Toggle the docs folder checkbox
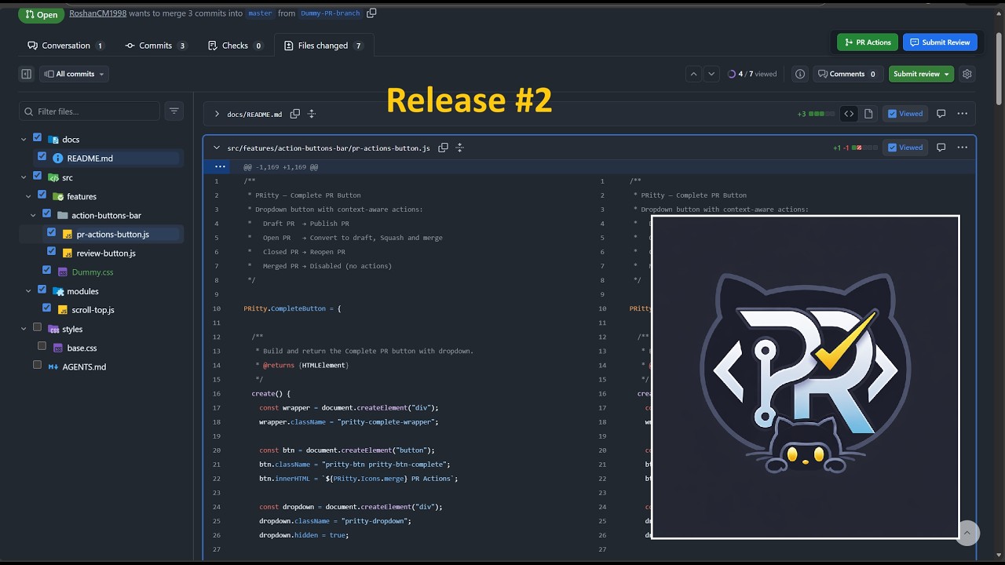The image size is (1005, 565). pos(37,138)
